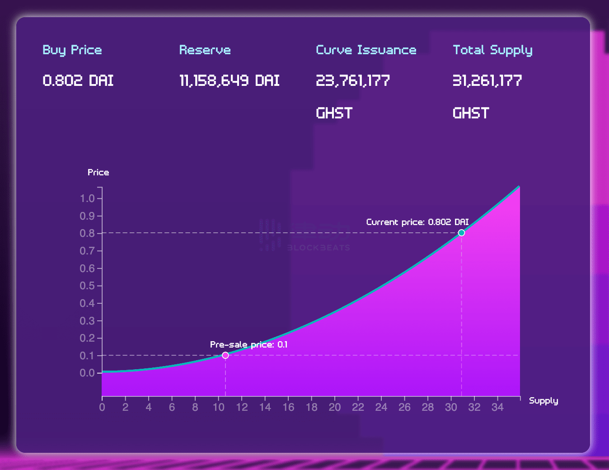The height and width of the screenshot is (470, 609).
Task: Click the pre-sale price marker on the curve
Action: tap(225, 355)
